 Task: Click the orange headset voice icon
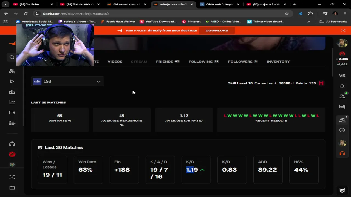tap(342, 153)
